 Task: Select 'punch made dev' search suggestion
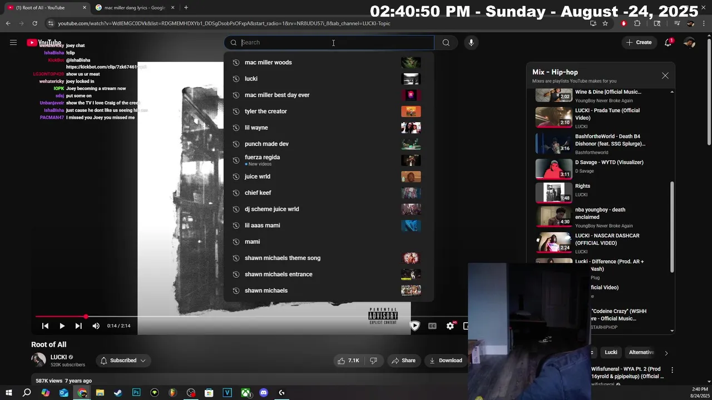pyautogui.click(x=328, y=144)
